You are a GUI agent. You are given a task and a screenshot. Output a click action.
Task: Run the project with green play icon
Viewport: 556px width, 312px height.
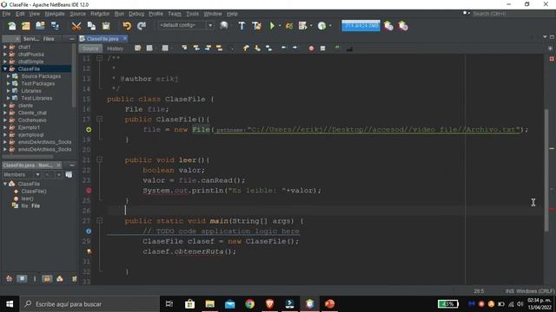pyautogui.click(x=272, y=26)
